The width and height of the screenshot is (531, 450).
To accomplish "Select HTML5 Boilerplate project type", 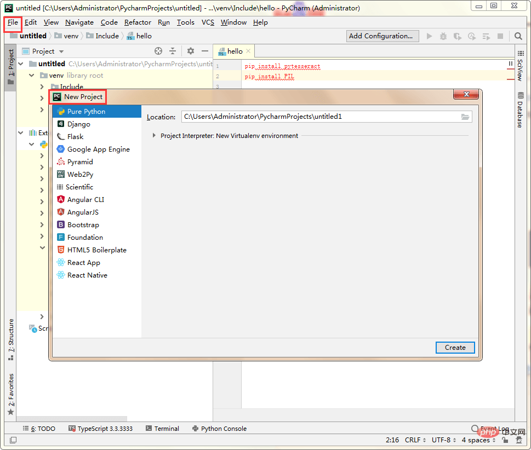I will [x=97, y=250].
